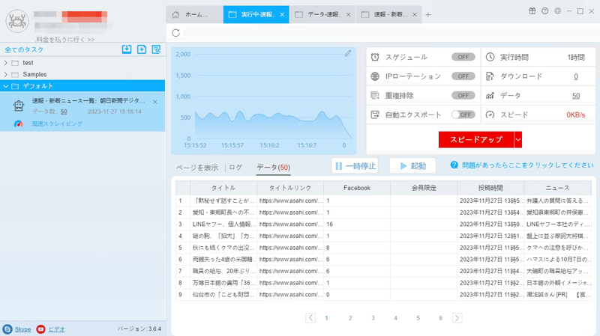Click the 起動 start button
The height and width of the screenshot is (336, 600).
(412, 165)
